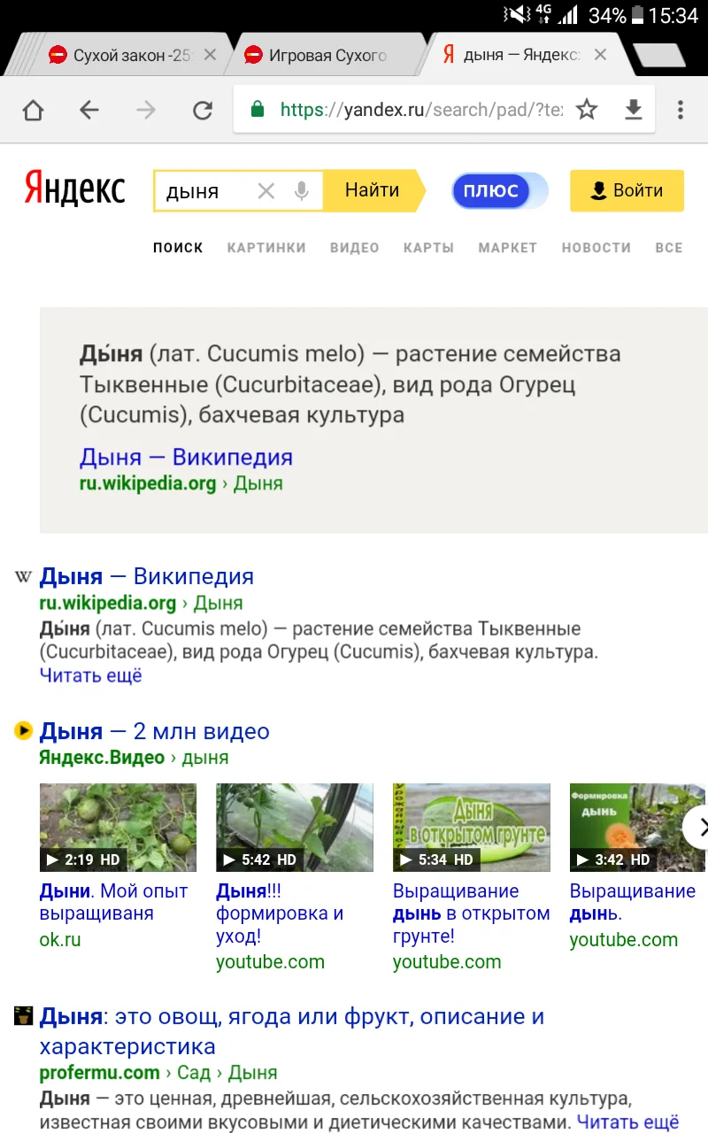Reload the page with the refresh icon
The width and height of the screenshot is (708, 1133).
[x=203, y=110]
